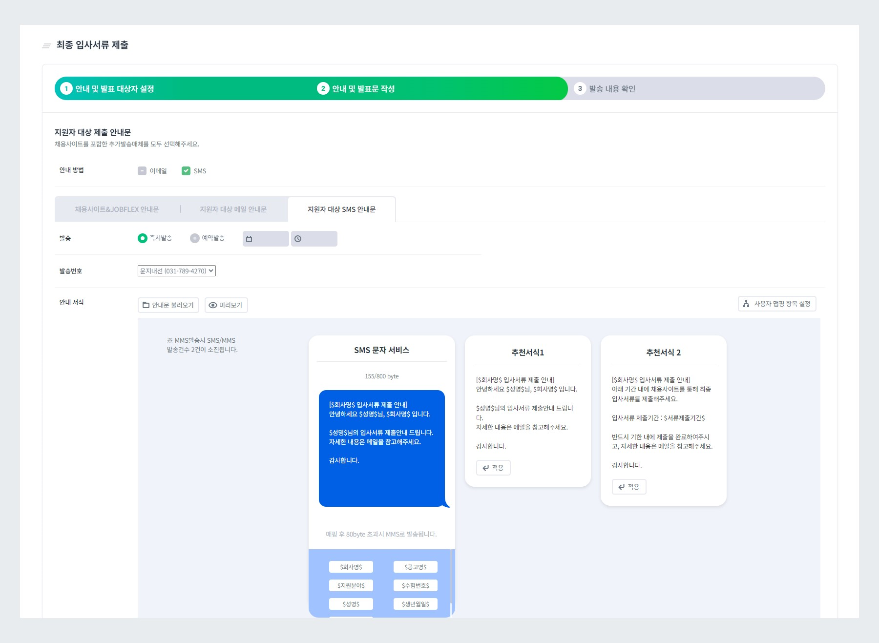Switch to the 지원자 대상 메일 안내문 tab
The height and width of the screenshot is (643, 879).
(233, 209)
